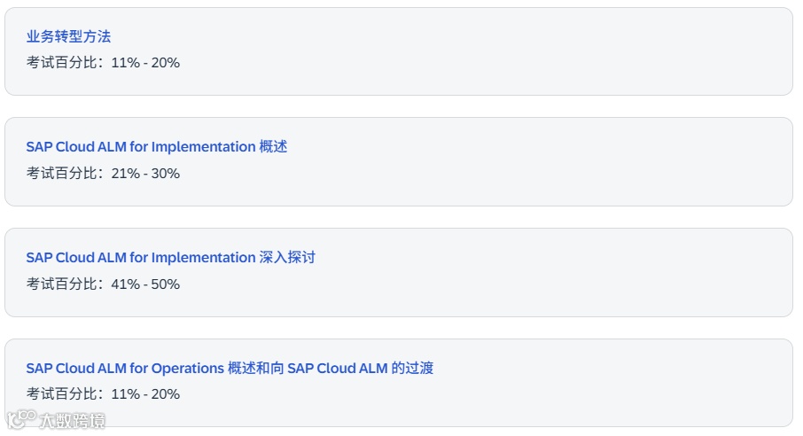Open SAP Cloud ALM for Implementation 概述 link
Viewport: 803px width, 436px height.
pos(157,146)
